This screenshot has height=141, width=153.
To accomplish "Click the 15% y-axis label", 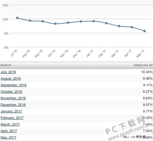I will (x=6, y=5).
